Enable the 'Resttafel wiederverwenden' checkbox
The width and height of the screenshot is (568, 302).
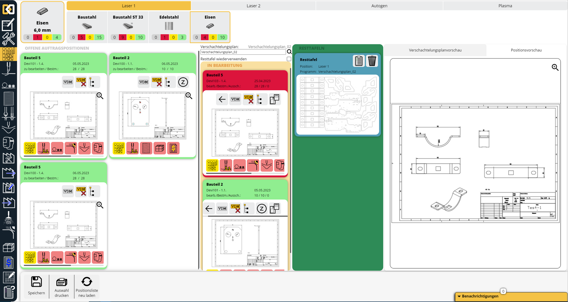[x=289, y=59]
